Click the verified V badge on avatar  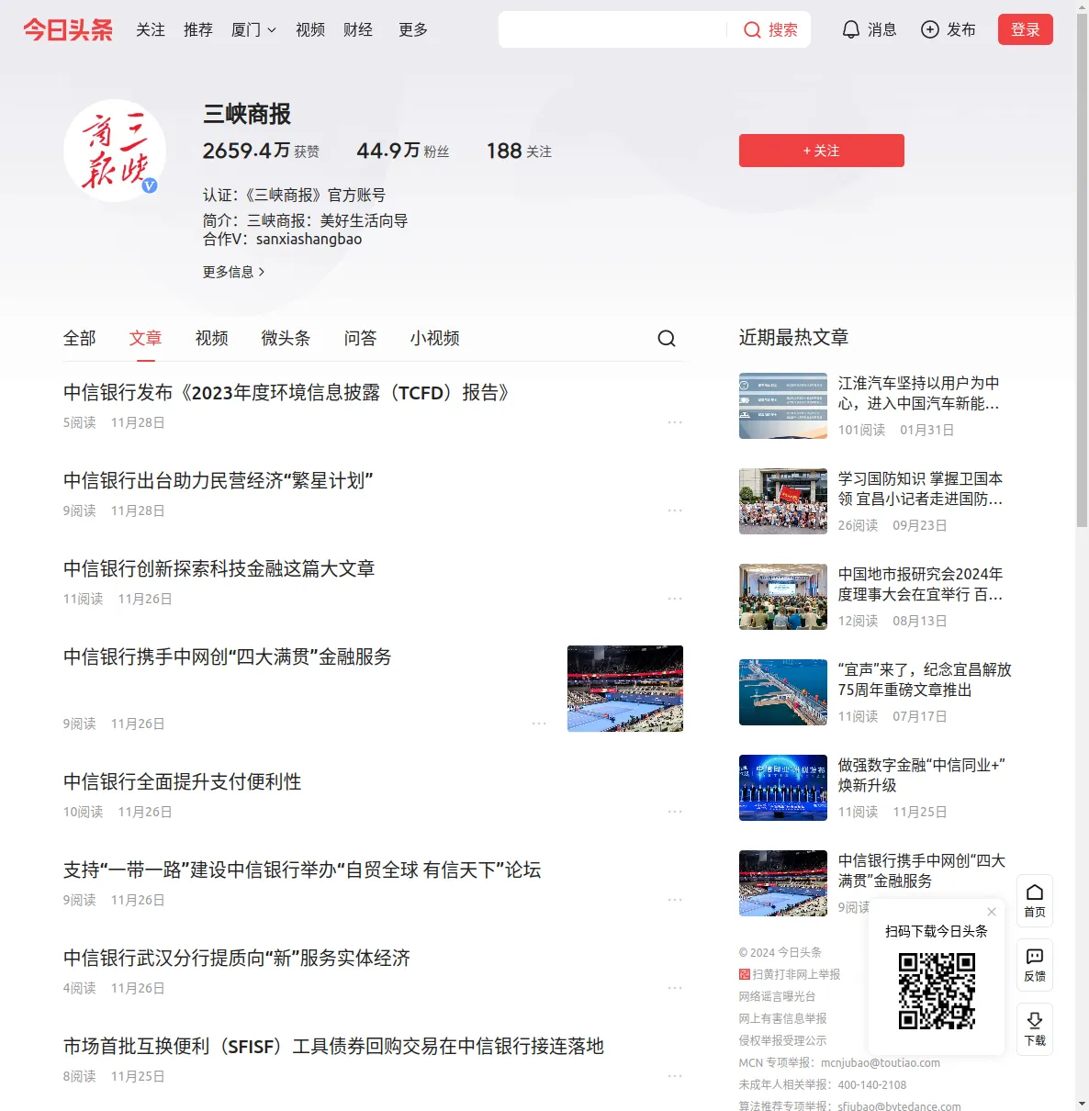pos(150,185)
